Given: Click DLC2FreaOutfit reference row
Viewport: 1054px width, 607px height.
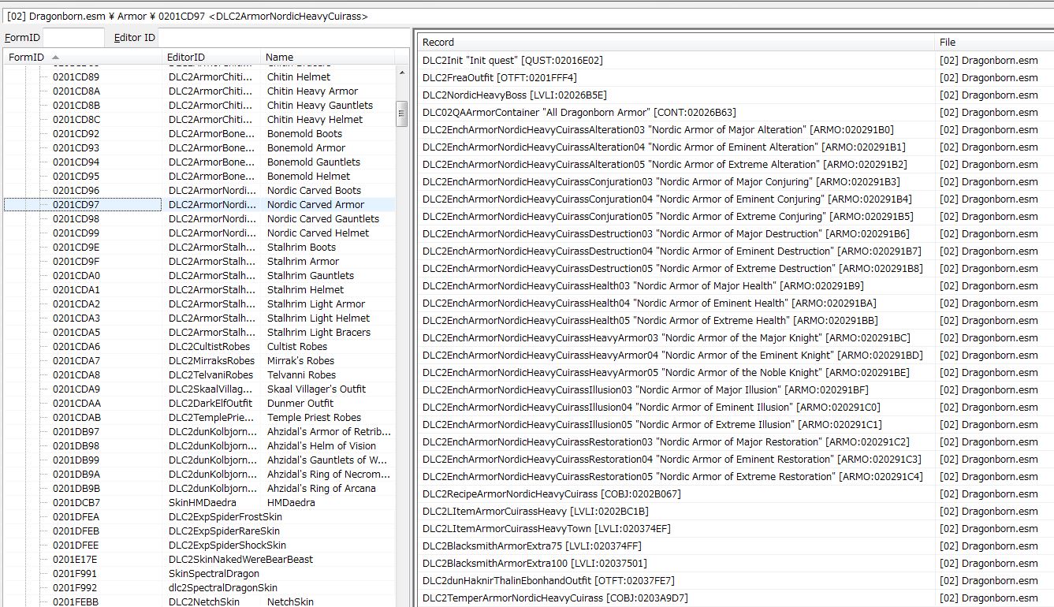Looking at the screenshot, I should (736, 78).
